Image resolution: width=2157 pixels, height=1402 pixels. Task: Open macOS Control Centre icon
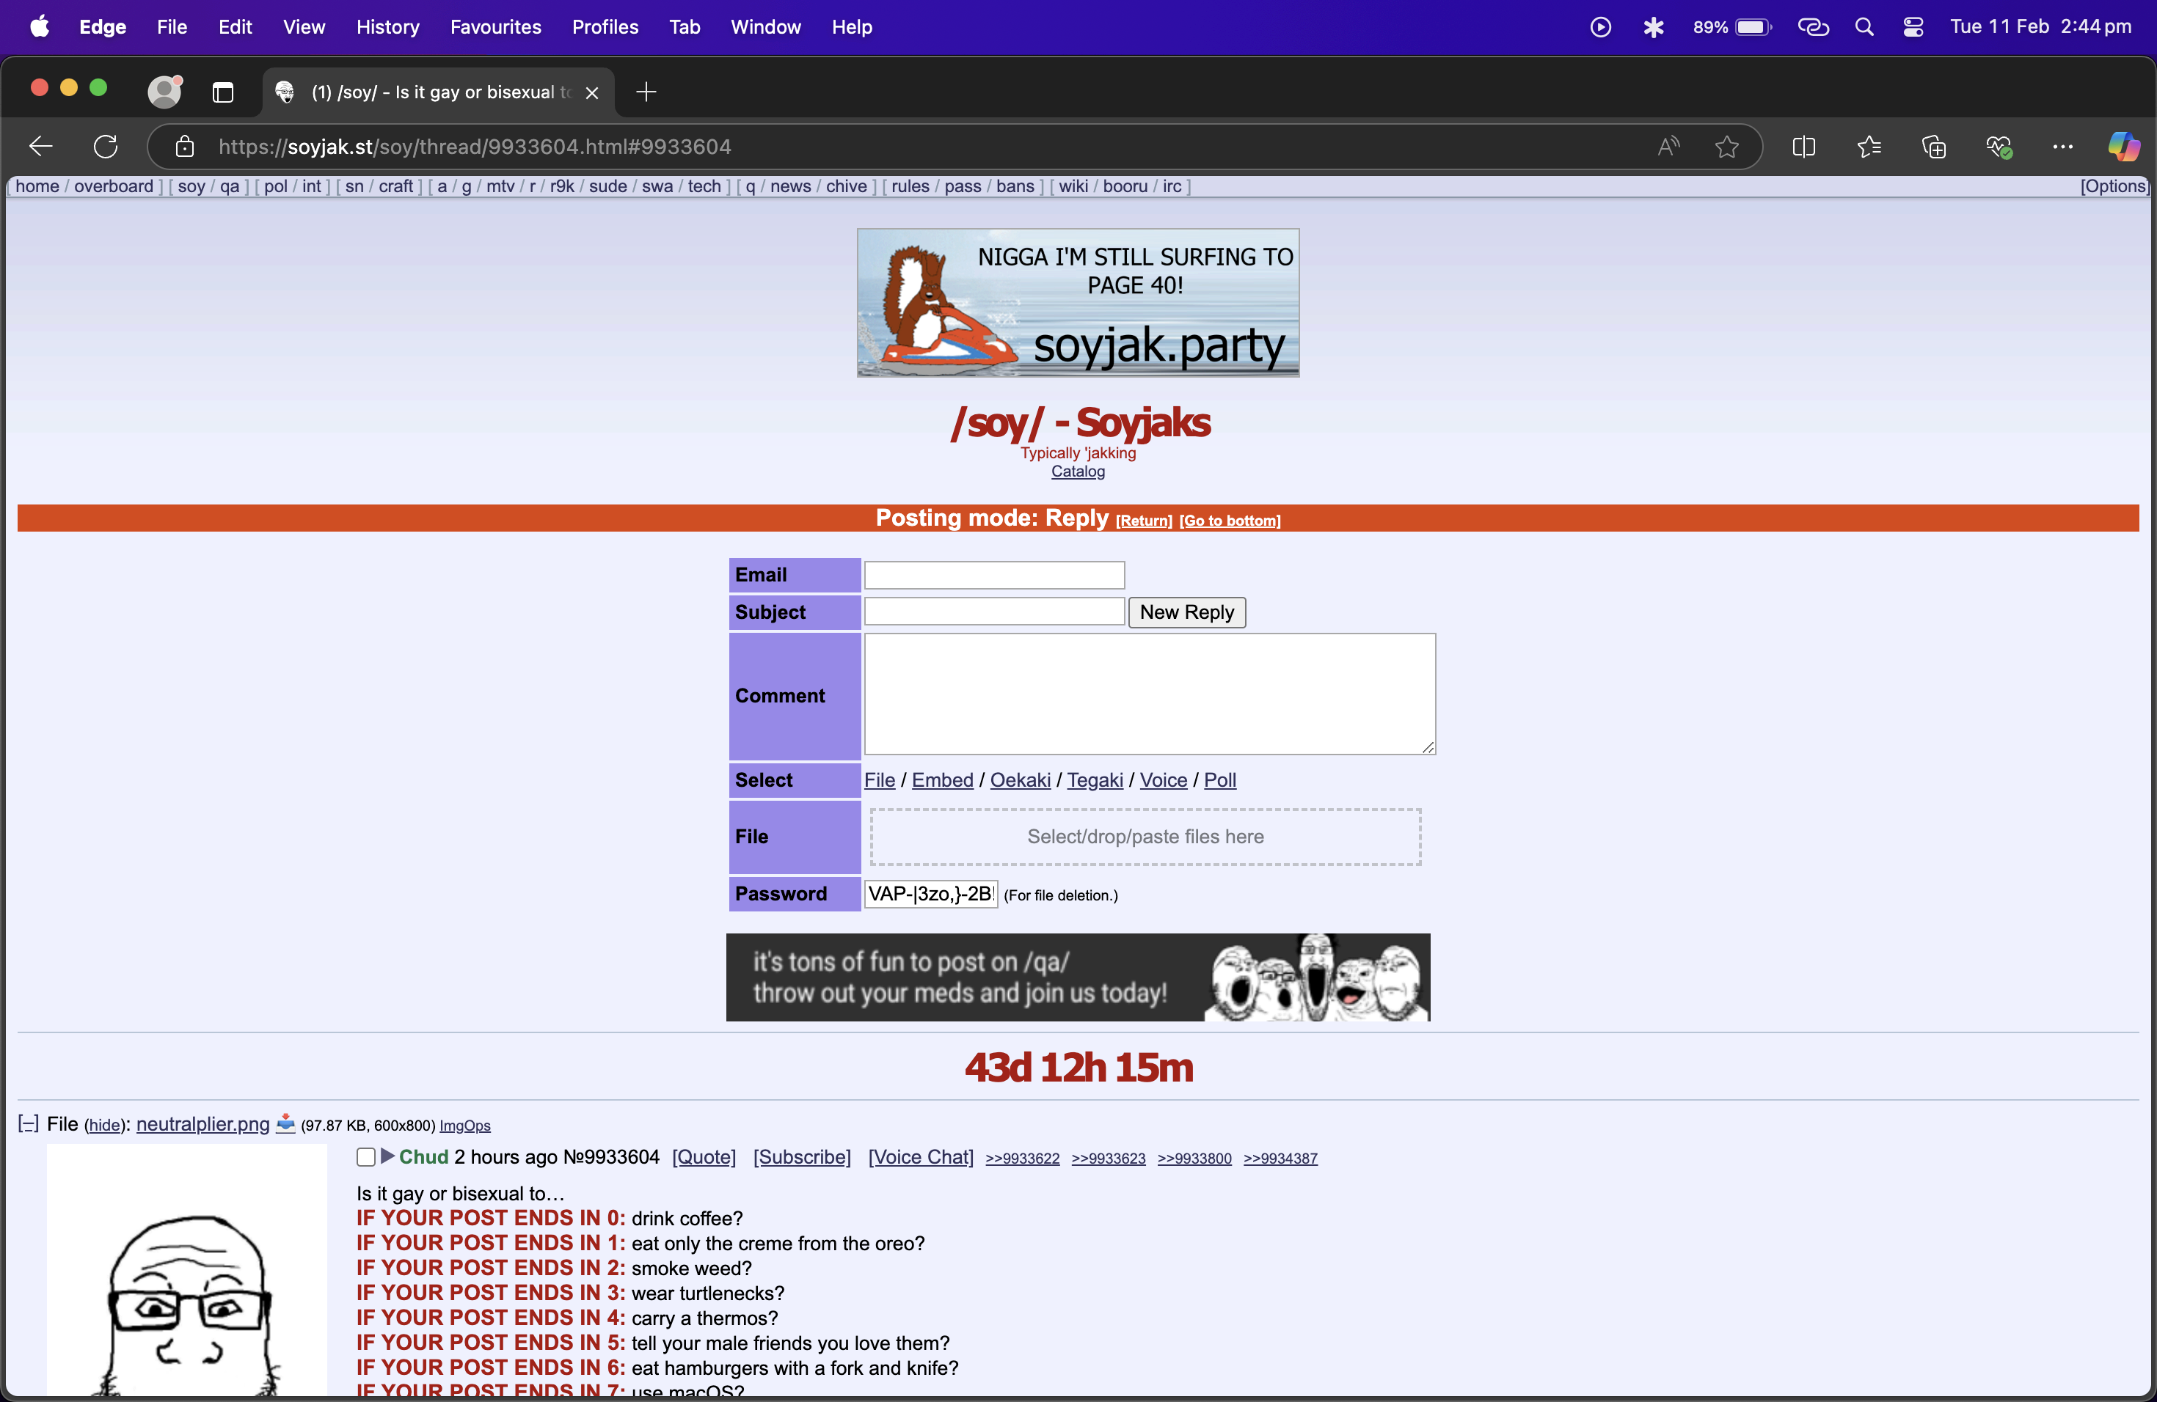pos(1913,27)
